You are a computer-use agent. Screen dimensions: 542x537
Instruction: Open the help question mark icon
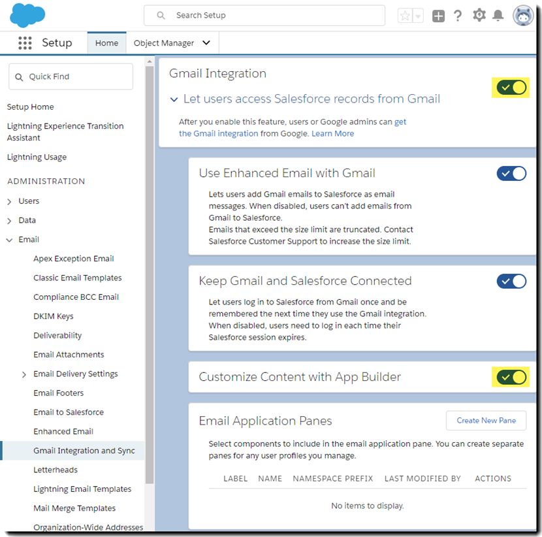(x=458, y=16)
